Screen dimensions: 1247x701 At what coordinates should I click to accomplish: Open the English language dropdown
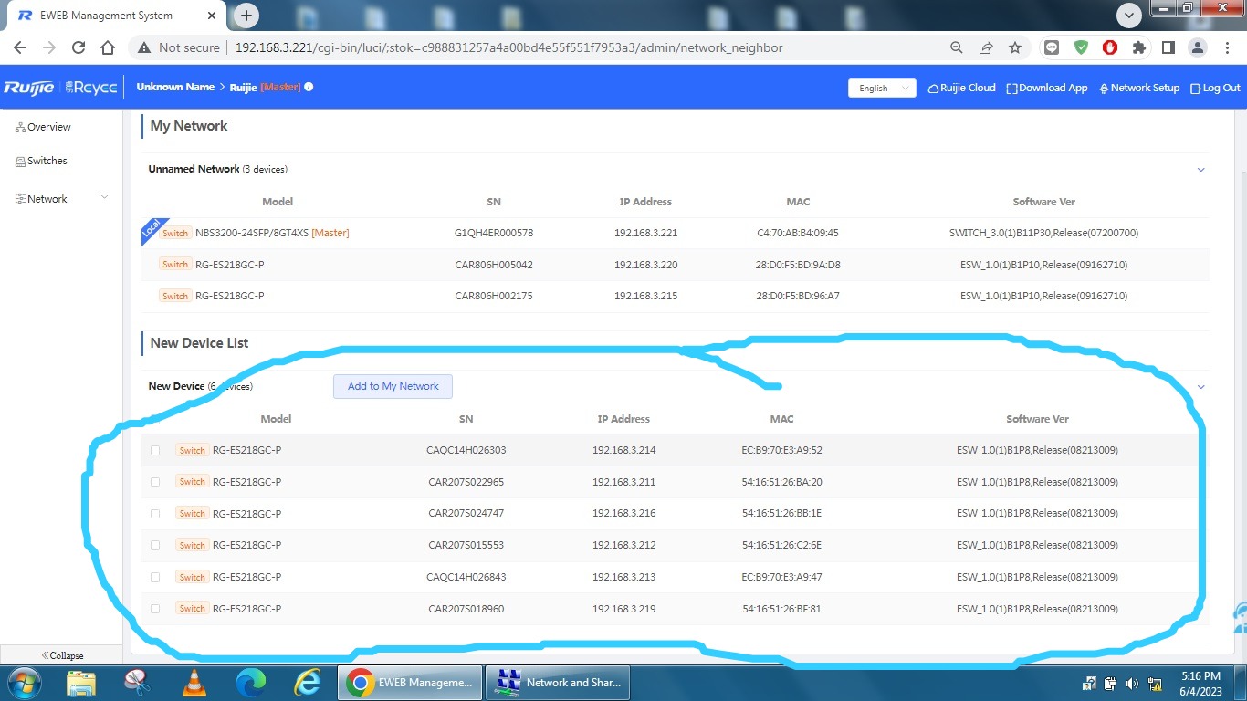pyautogui.click(x=882, y=88)
